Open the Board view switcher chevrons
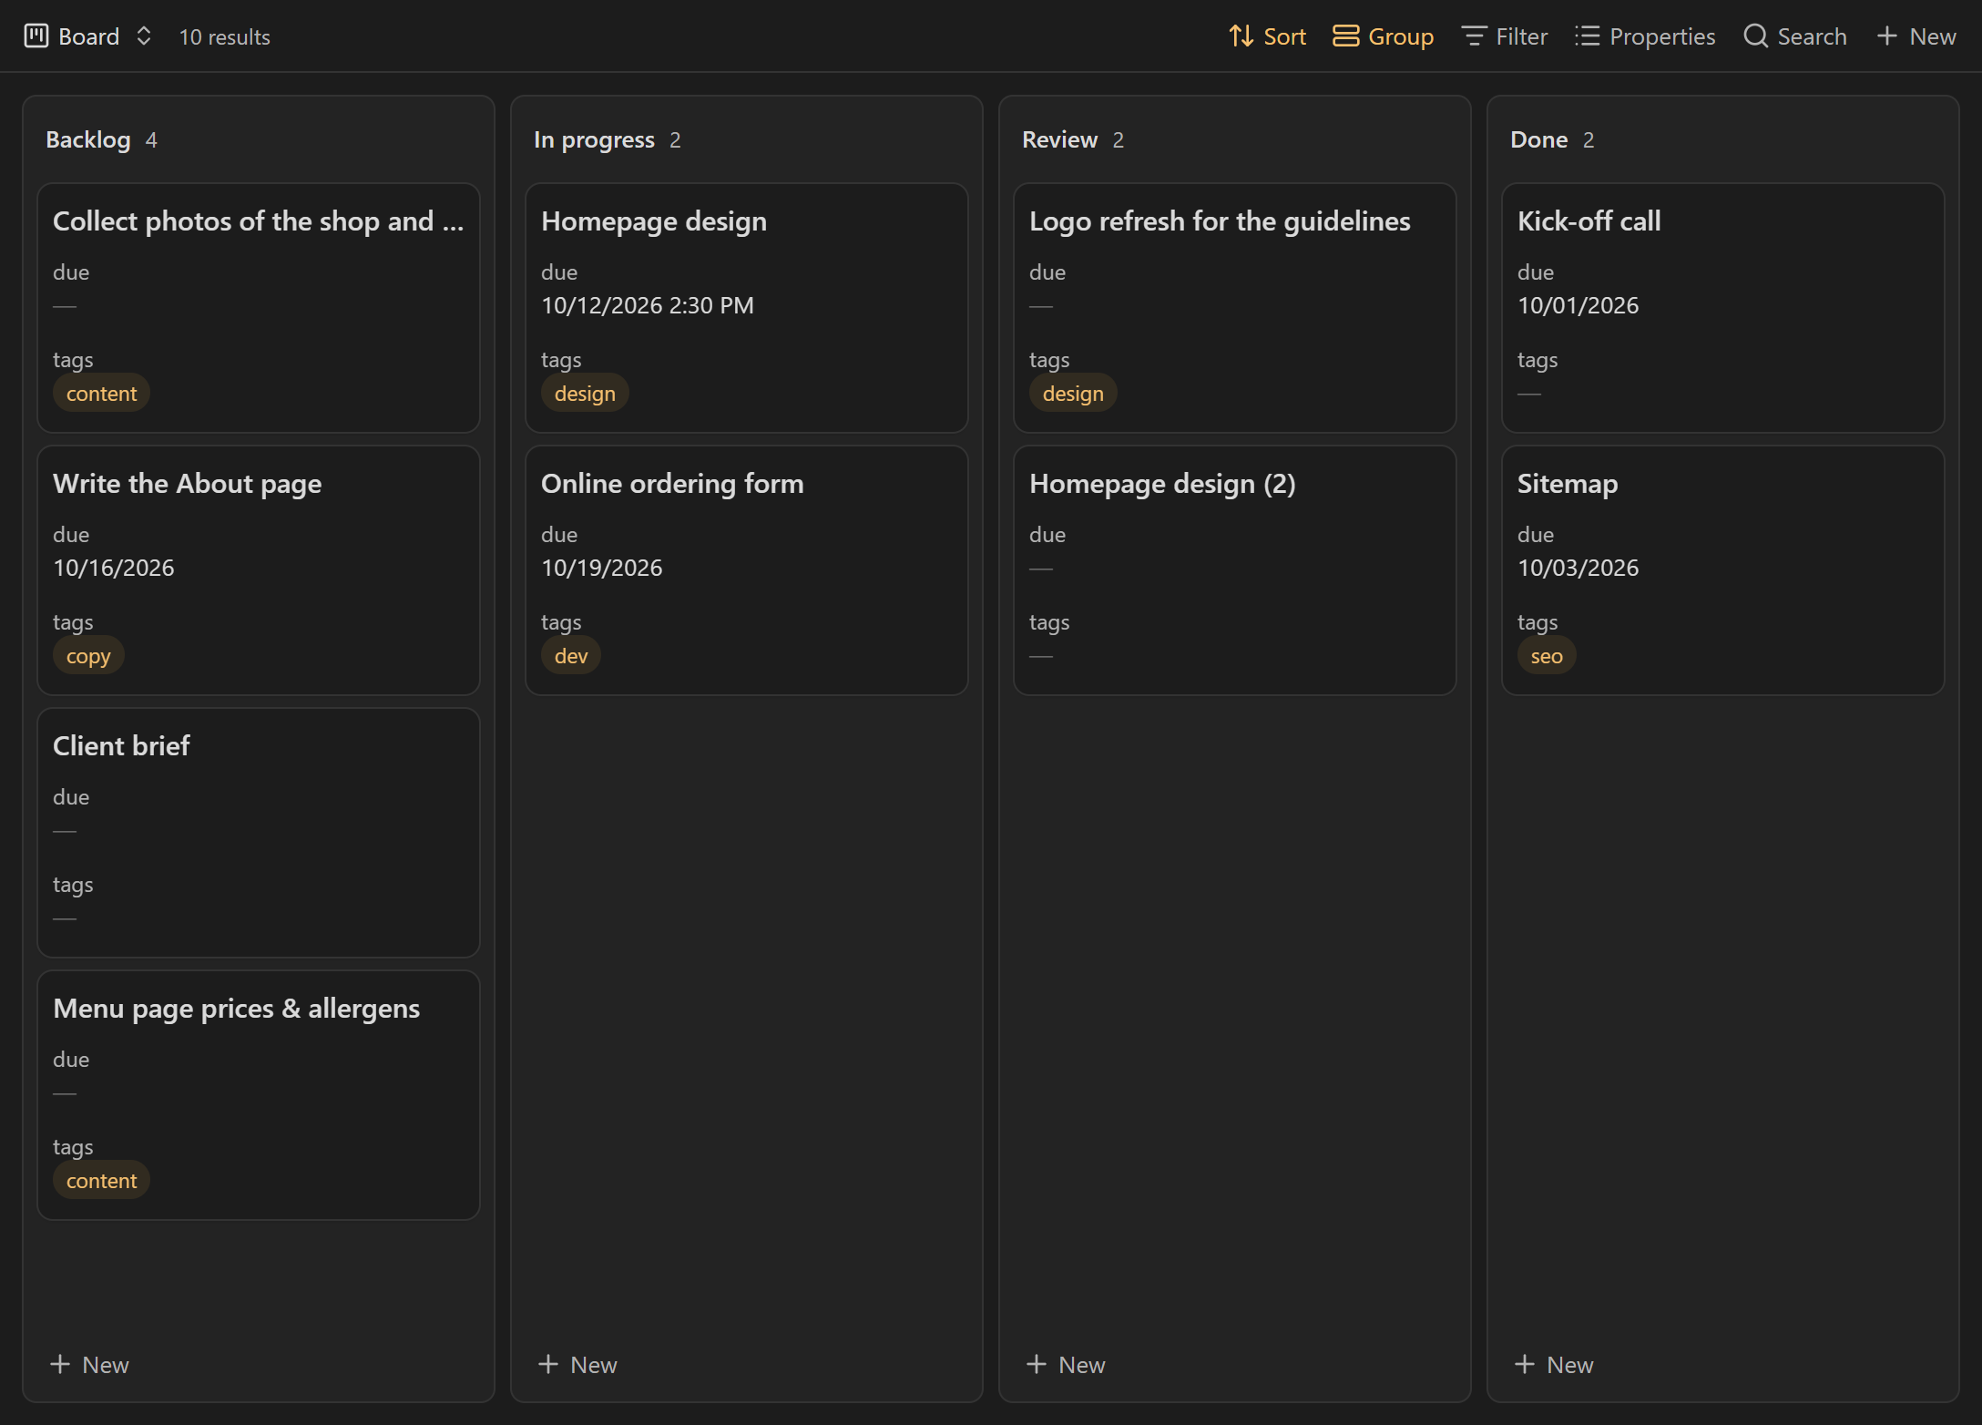Viewport: 1982px width, 1425px height. coord(144,36)
